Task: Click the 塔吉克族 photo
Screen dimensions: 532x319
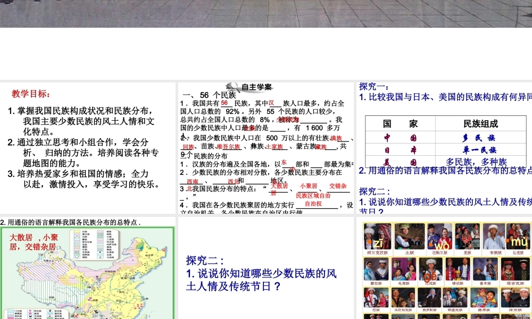Action: [x=516, y=269]
